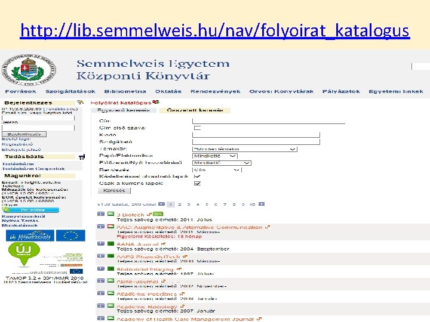Open the Academic Radiology journal link
Viewport: 430px width, 322px height.
pos(147,306)
